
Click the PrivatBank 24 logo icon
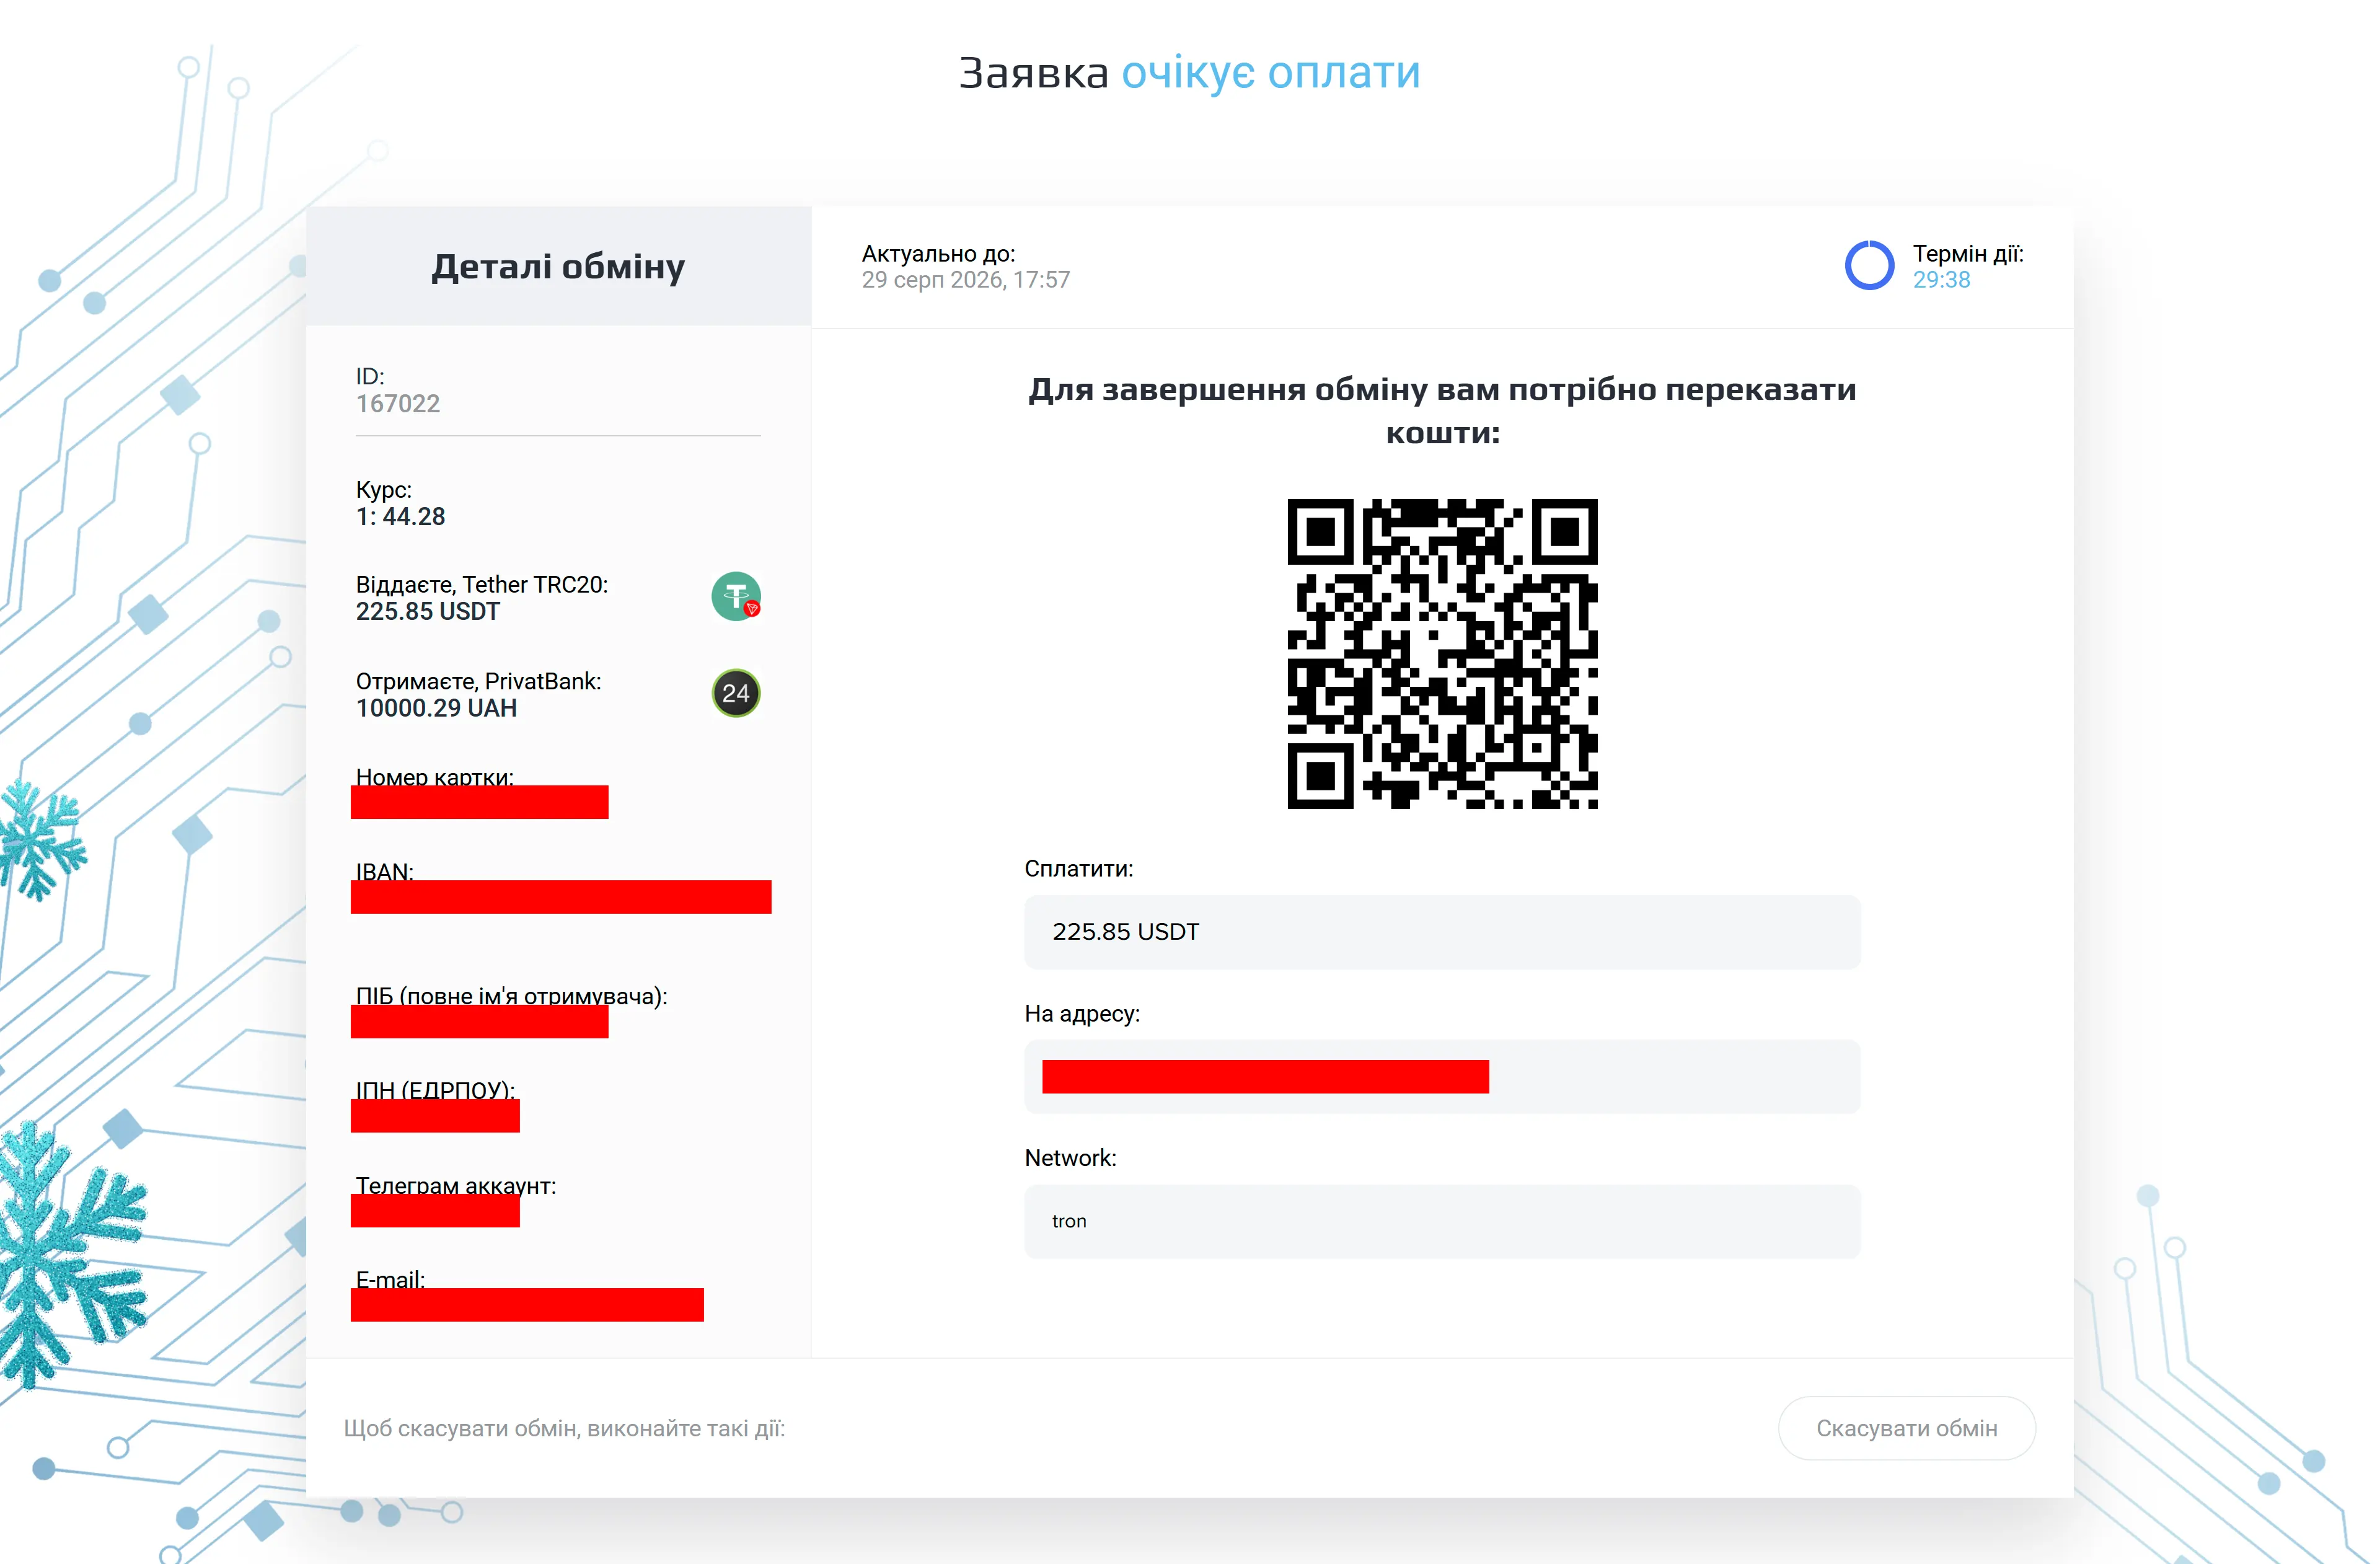coord(736,693)
